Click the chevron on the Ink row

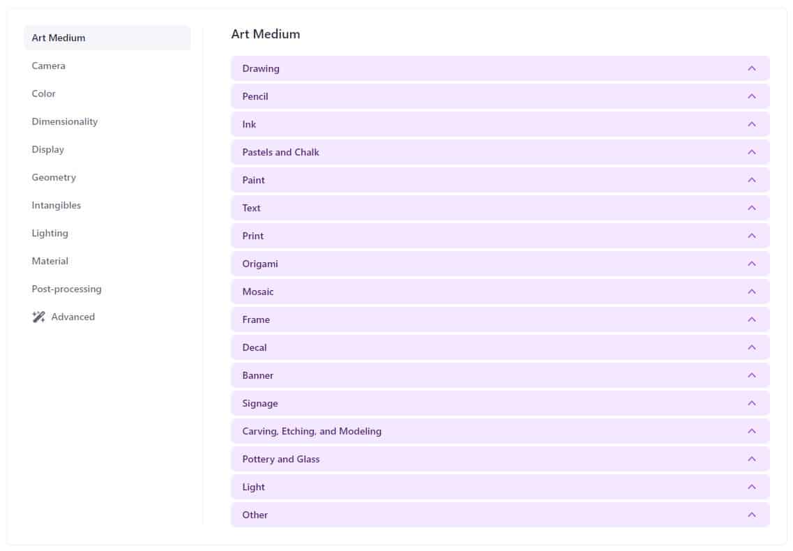pyautogui.click(x=751, y=124)
